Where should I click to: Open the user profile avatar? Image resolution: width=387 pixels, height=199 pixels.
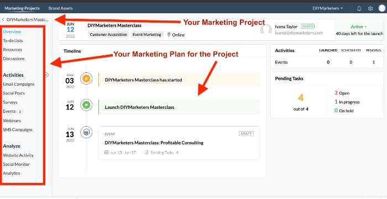pos(382,8)
